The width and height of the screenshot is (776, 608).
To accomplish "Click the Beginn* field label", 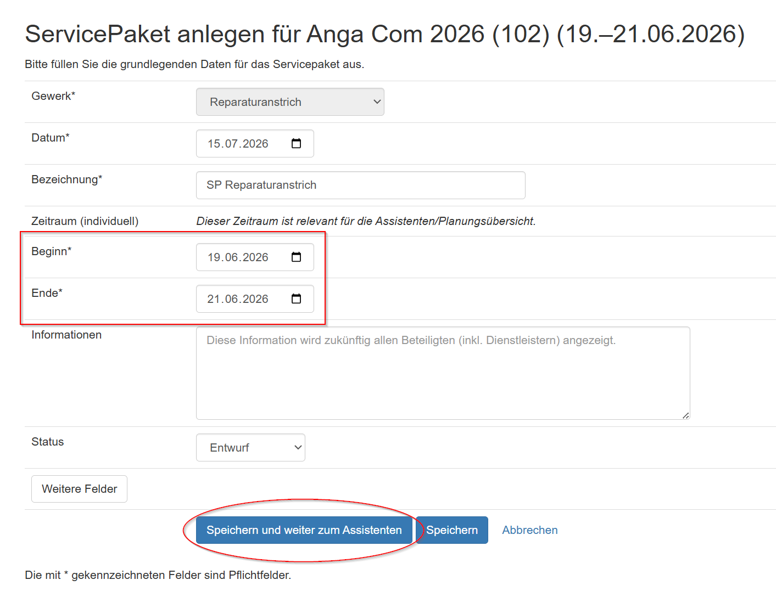I will 52,251.
